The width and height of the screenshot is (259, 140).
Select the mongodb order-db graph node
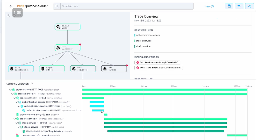click(x=52, y=69)
